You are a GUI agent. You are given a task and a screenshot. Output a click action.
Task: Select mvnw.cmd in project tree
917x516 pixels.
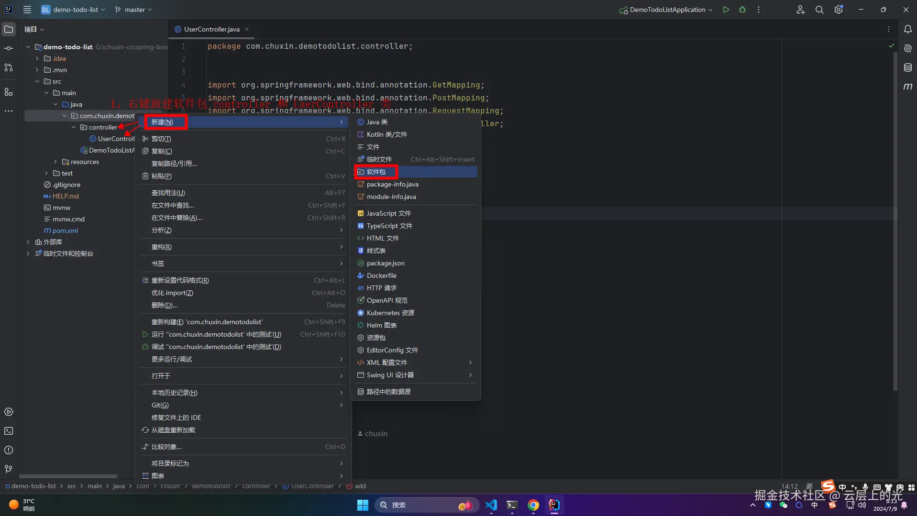[68, 219]
